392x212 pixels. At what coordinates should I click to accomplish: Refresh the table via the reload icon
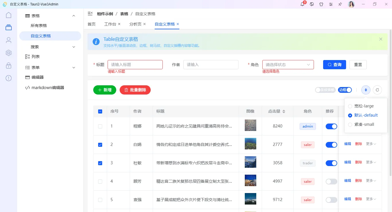[x=377, y=90]
